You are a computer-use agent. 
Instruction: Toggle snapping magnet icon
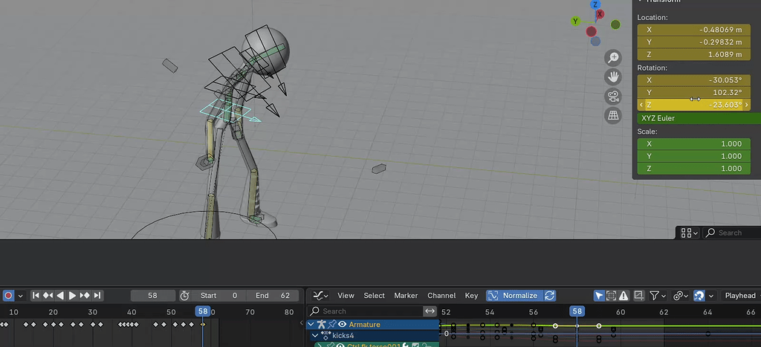699,296
